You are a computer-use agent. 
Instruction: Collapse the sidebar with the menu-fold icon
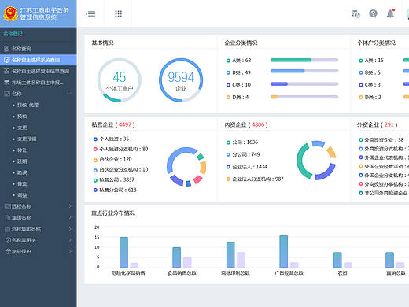(x=90, y=13)
